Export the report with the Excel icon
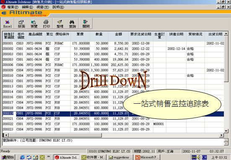231x160 pixels. [8, 24]
